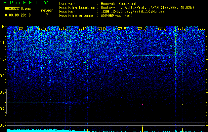Click the meteor count label
The height and width of the screenshot is (132, 208).
tap(47, 10)
